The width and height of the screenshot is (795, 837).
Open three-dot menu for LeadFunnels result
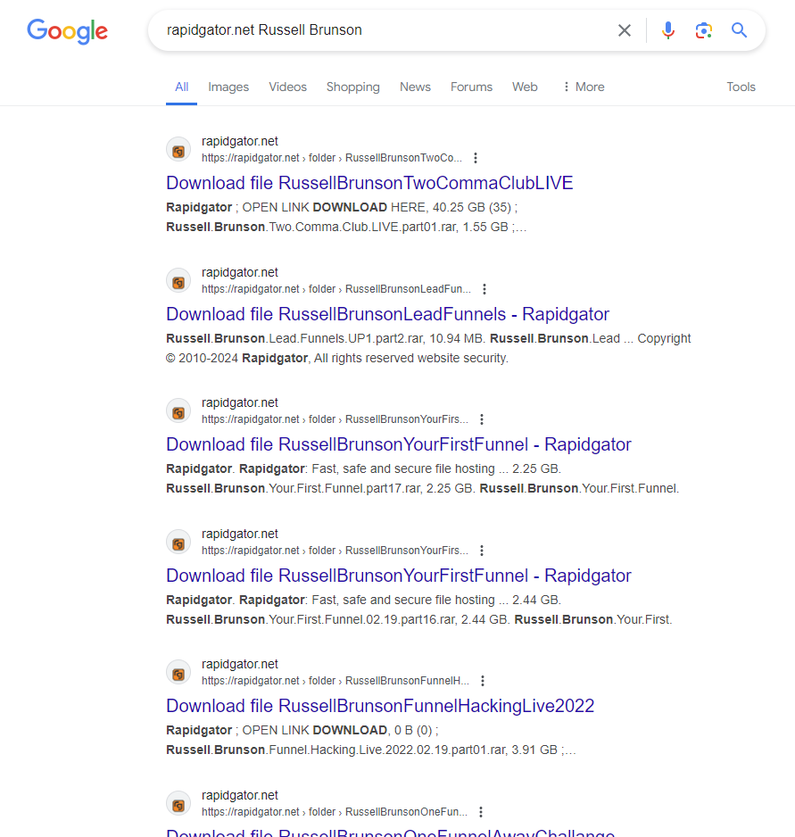tap(484, 289)
